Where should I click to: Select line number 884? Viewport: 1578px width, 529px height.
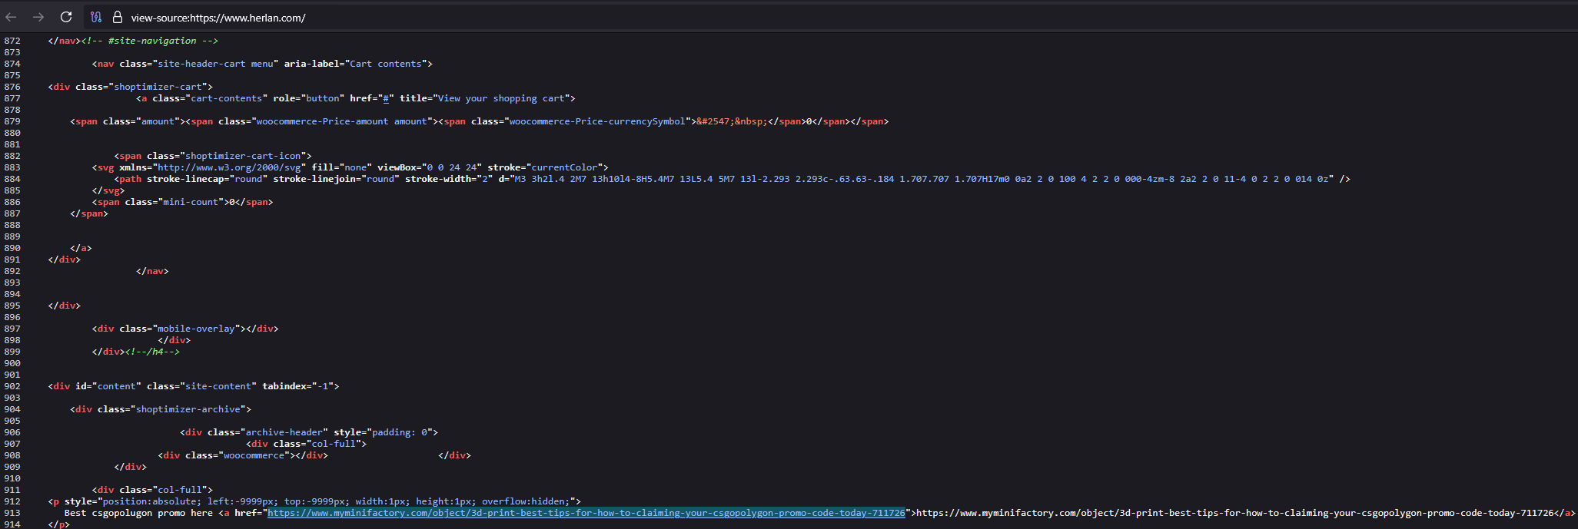12,179
